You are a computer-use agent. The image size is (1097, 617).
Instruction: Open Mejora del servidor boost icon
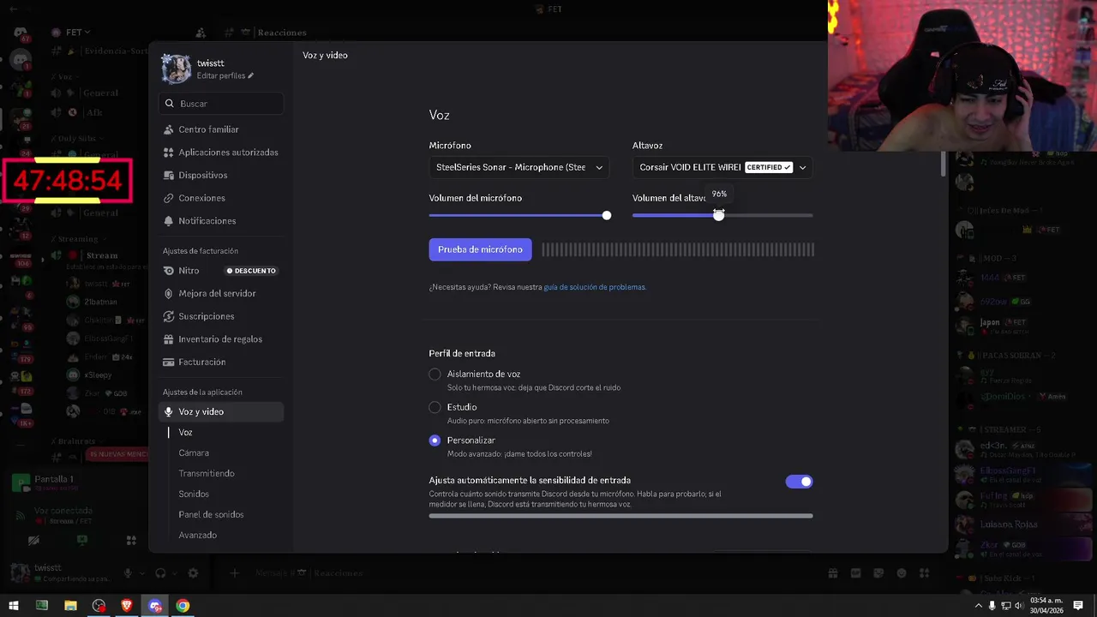pos(169,294)
